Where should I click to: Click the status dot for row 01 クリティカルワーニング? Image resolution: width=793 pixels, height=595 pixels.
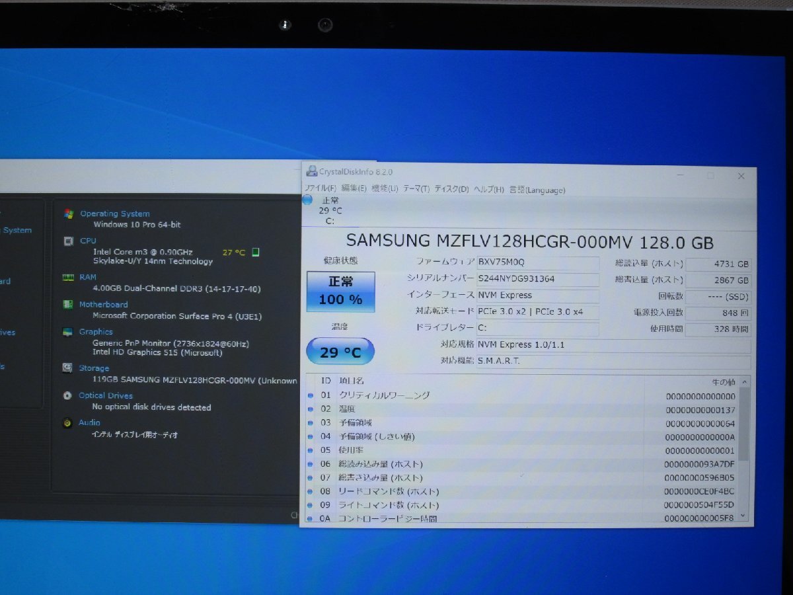(x=310, y=395)
